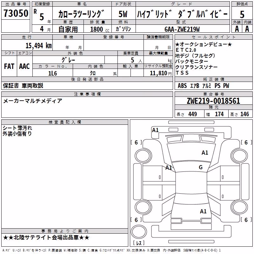Click the 注意事項欄 header

tap(87, 94)
